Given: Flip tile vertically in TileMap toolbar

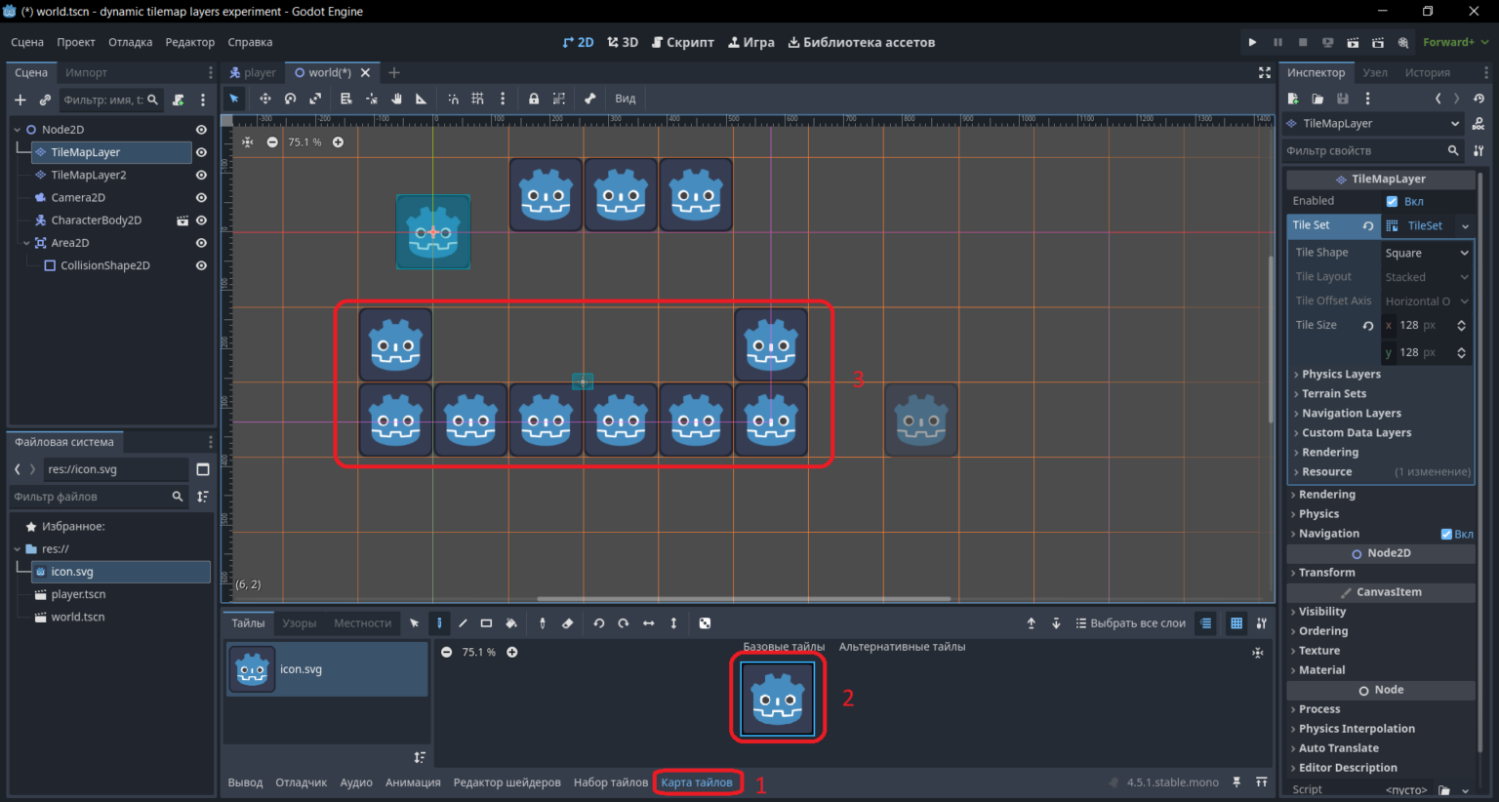Looking at the screenshot, I should pos(673,623).
